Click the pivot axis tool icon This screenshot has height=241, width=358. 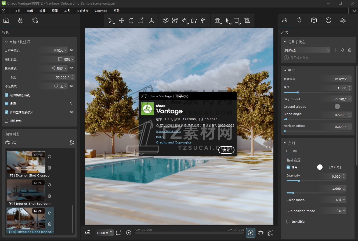[x=151, y=21]
